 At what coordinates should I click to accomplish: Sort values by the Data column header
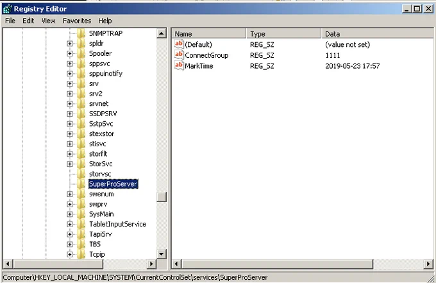pos(377,33)
